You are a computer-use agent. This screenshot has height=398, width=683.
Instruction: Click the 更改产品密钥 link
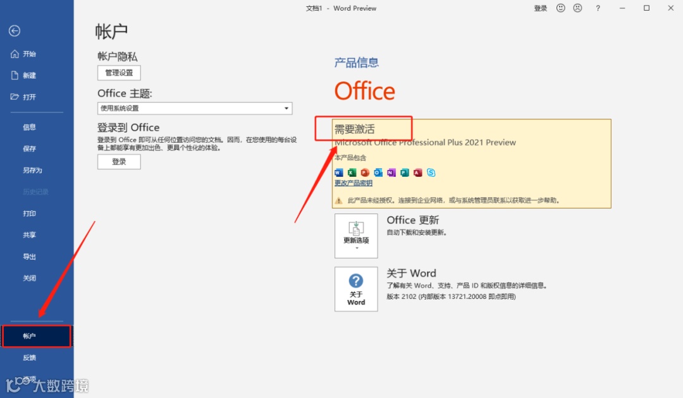tap(354, 183)
